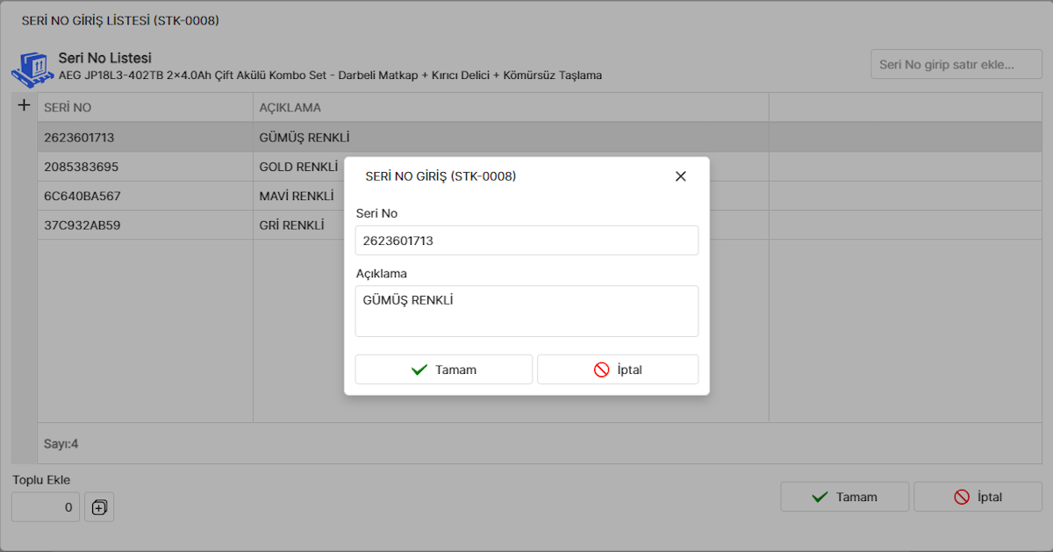This screenshot has height=552, width=1053.
Task: Click the bulk add icon beside Toplu Ekle
Action: click(99, 507)
